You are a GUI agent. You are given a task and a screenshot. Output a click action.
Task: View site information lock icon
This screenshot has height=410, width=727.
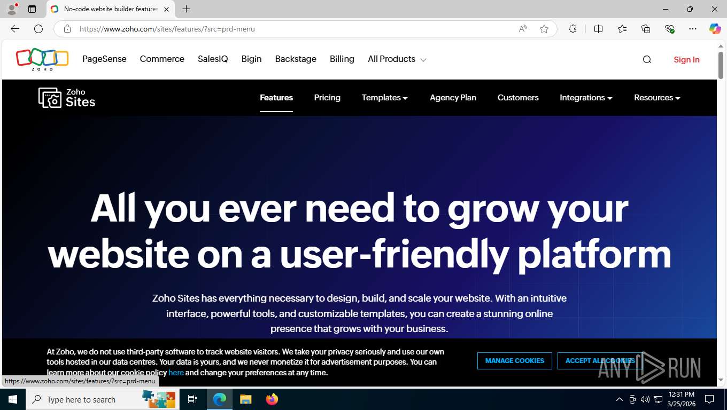point(67,29)
